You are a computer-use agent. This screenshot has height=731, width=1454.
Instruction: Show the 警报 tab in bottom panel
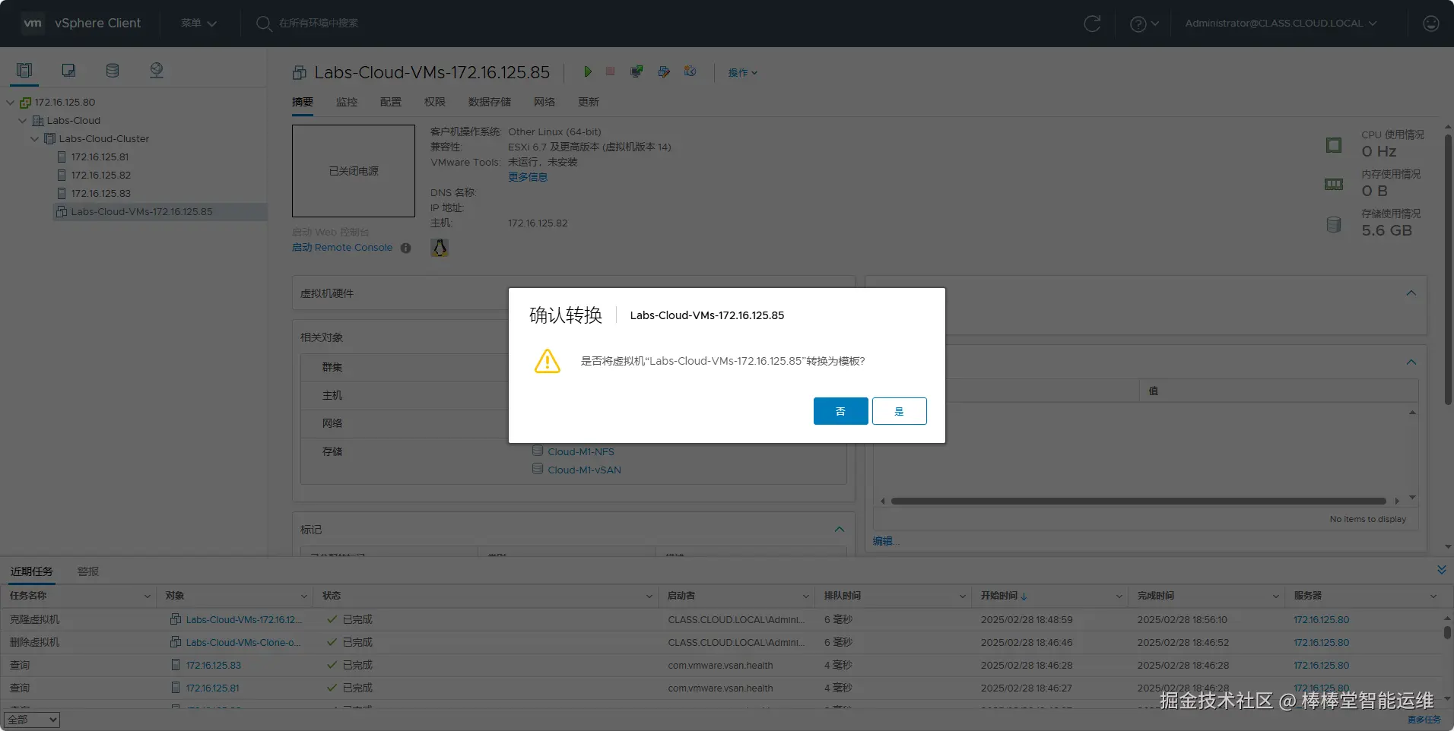pos(88,571)
